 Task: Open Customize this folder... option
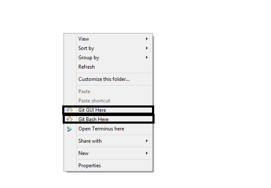click(x=104, y=79)
